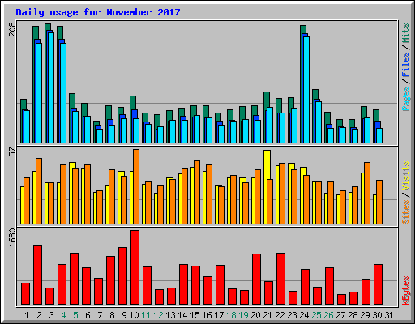This screenshot has width=415, height=324.
Task: Select the red KBytes bar for day 22
Action: click(x=281, y=279)
